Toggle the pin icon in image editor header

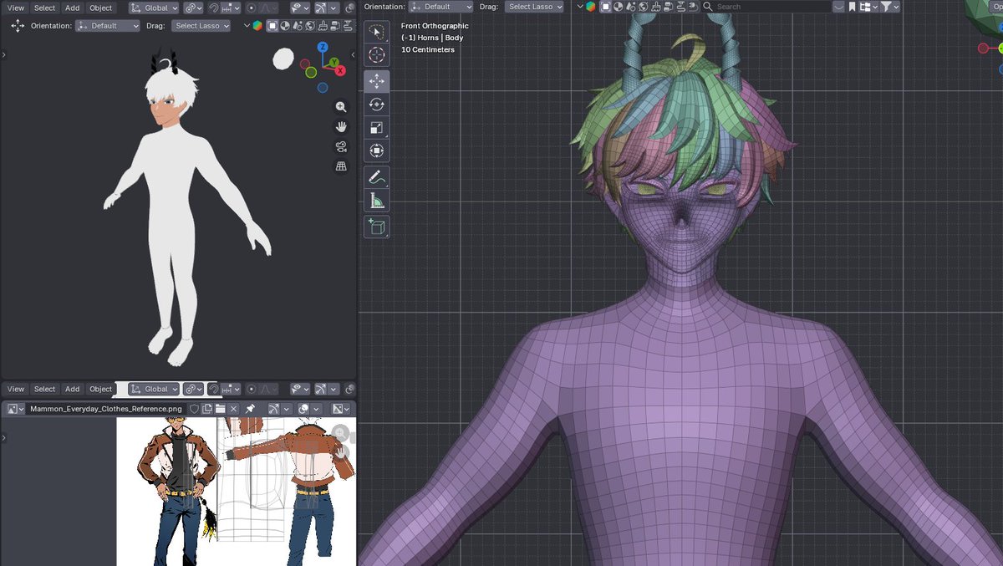[x=249, y=409]
